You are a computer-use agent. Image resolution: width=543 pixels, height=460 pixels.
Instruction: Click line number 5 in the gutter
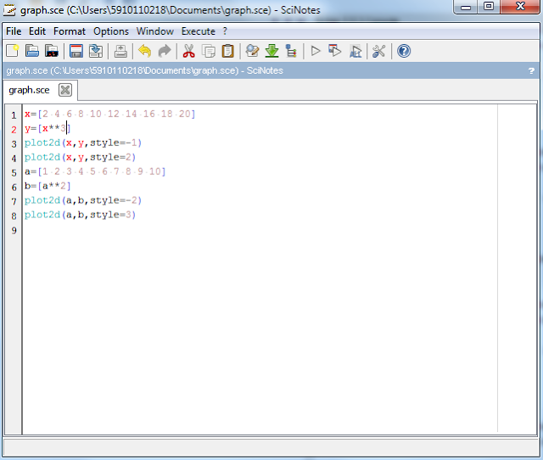pyautogui.click(x=14, y=173)
